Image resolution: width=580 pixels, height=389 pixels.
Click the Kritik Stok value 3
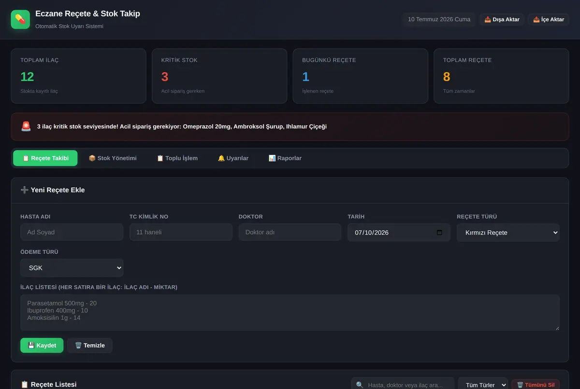point(165,77)
